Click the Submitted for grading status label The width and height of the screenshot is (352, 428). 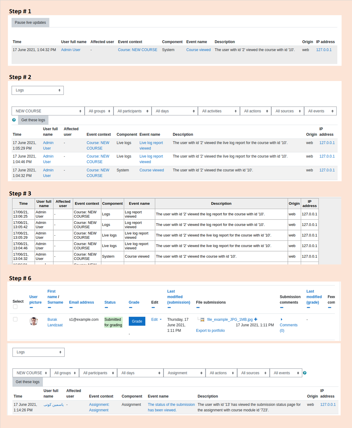(x=113, y=322)
